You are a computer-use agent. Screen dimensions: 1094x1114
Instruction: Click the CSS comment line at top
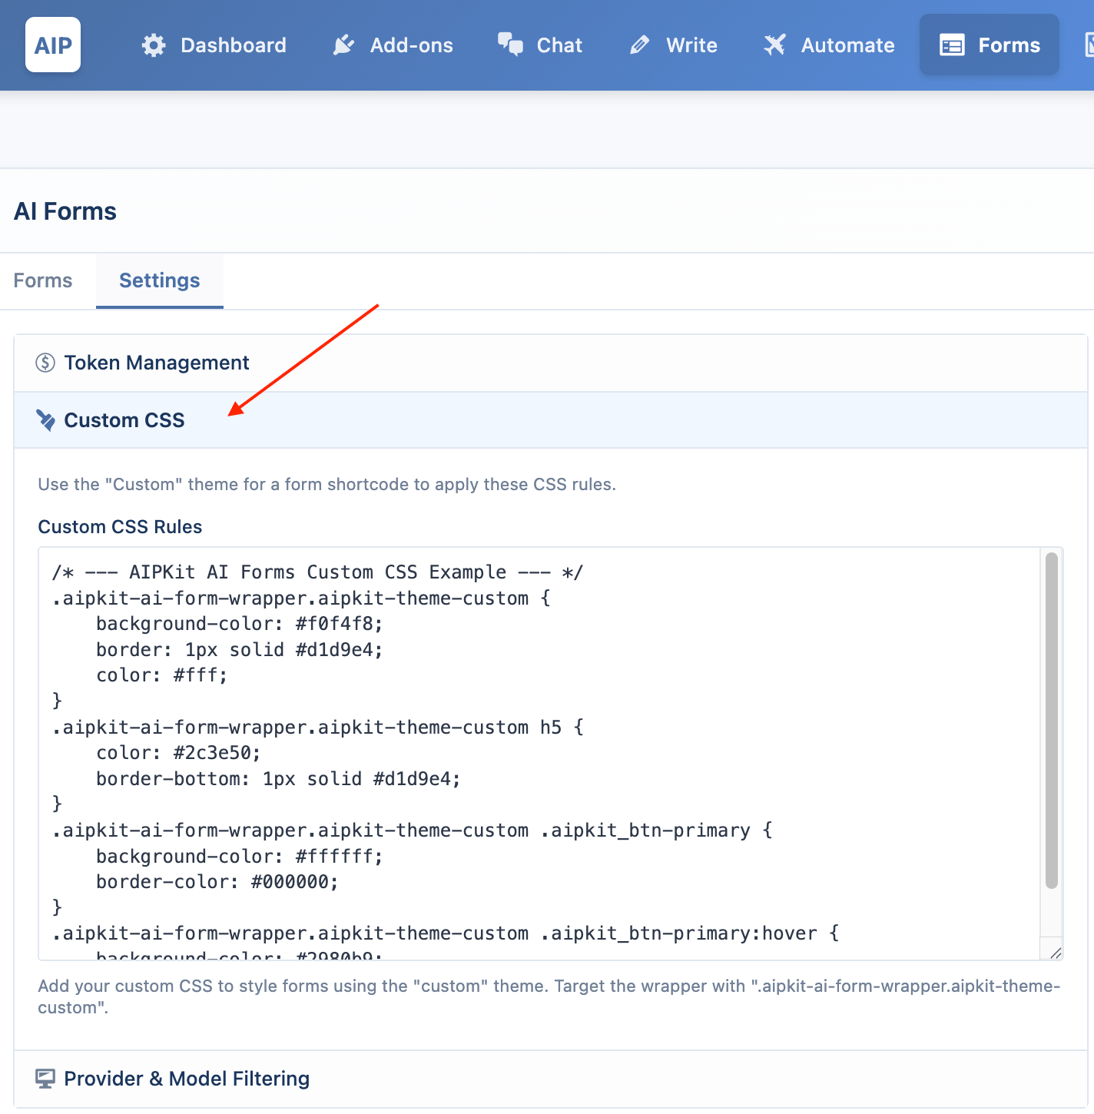pos(318,572)
